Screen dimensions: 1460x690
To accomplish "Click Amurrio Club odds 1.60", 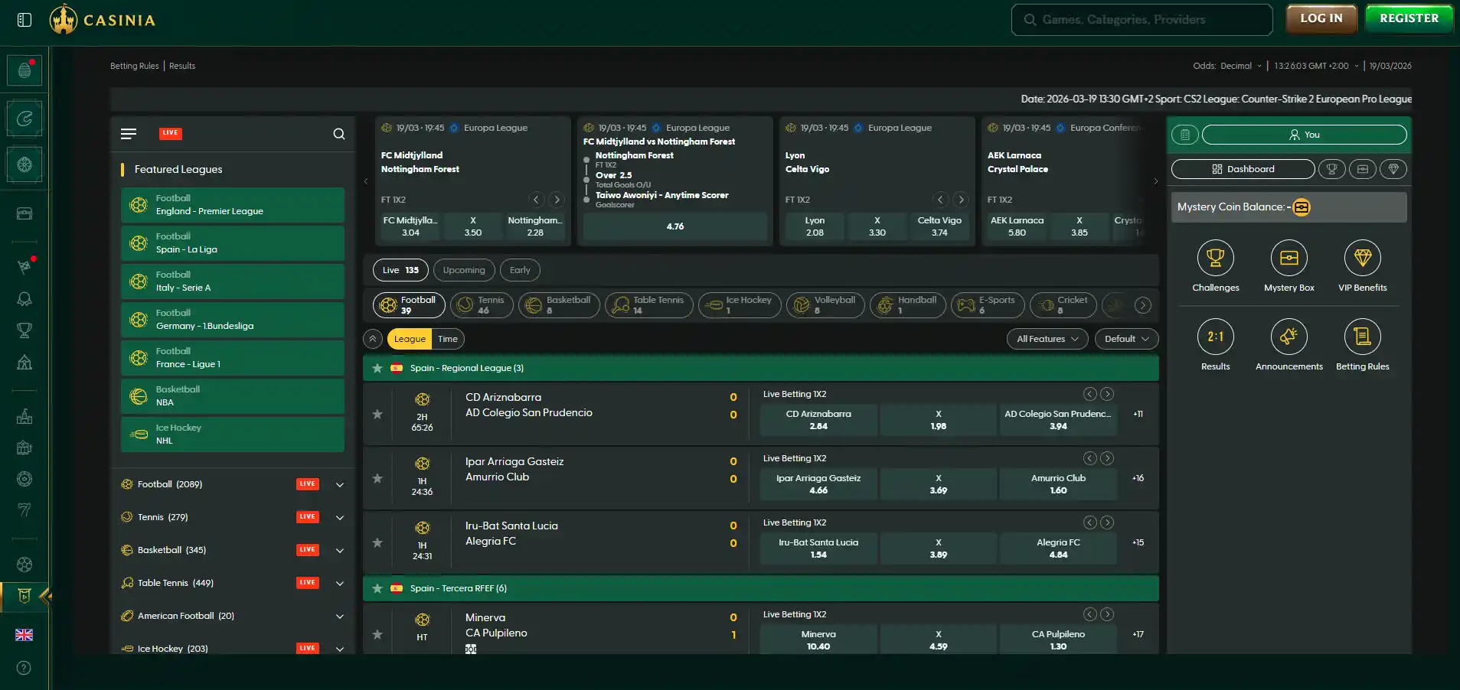I will pos(1058,484).
